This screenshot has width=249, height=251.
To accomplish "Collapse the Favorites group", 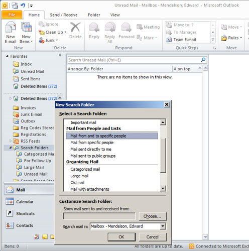I will [x=7, y=56].
